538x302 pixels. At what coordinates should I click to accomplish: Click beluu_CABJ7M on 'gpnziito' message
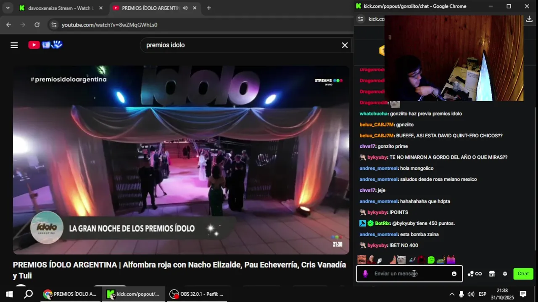pyautogui.click(x=376, y=125)
